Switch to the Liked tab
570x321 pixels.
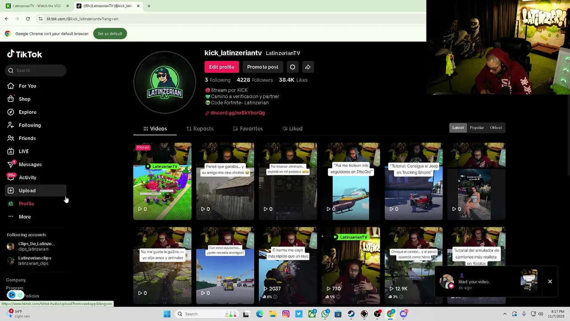tap(293, 128)
